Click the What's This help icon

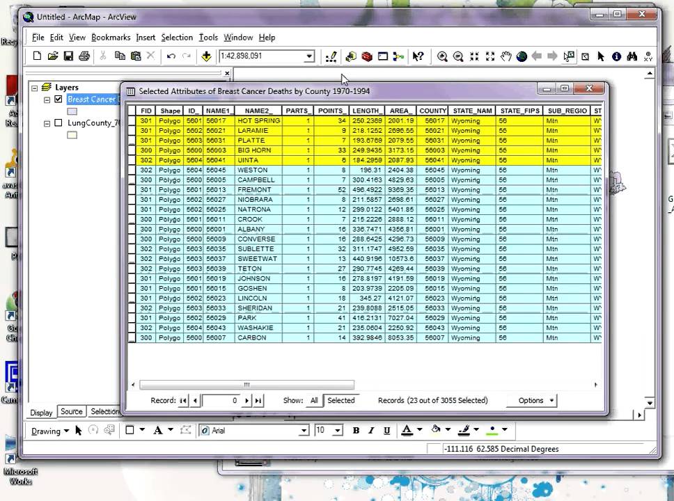coord(418,56)
